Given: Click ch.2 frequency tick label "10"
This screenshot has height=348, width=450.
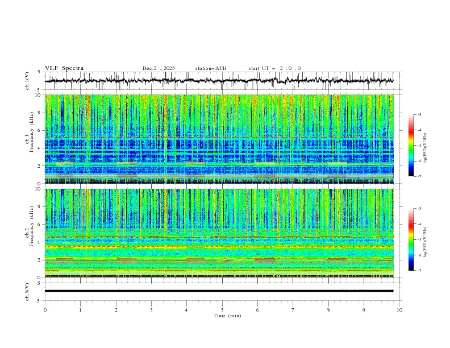Looking at the screenshot, I should pyautogui.click(x=39, y=189).
